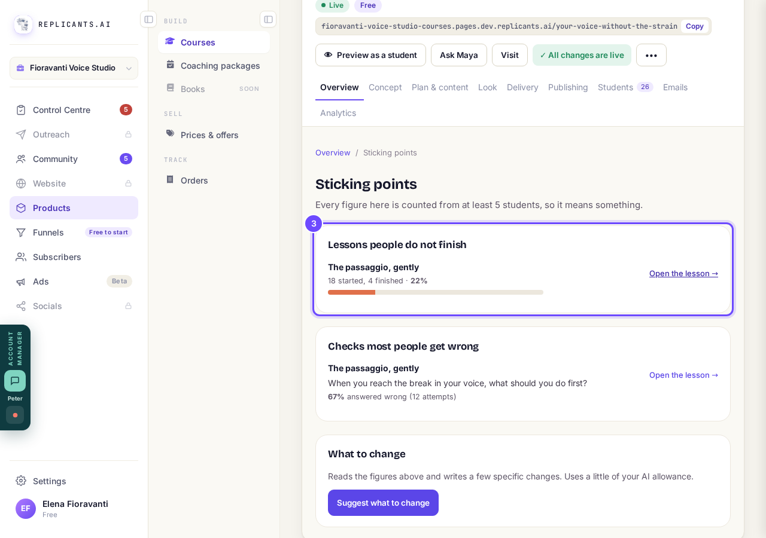The width and height of the screenshot is (766, 538).
Task: Click Preview as a student
Action: coord(370,55)
